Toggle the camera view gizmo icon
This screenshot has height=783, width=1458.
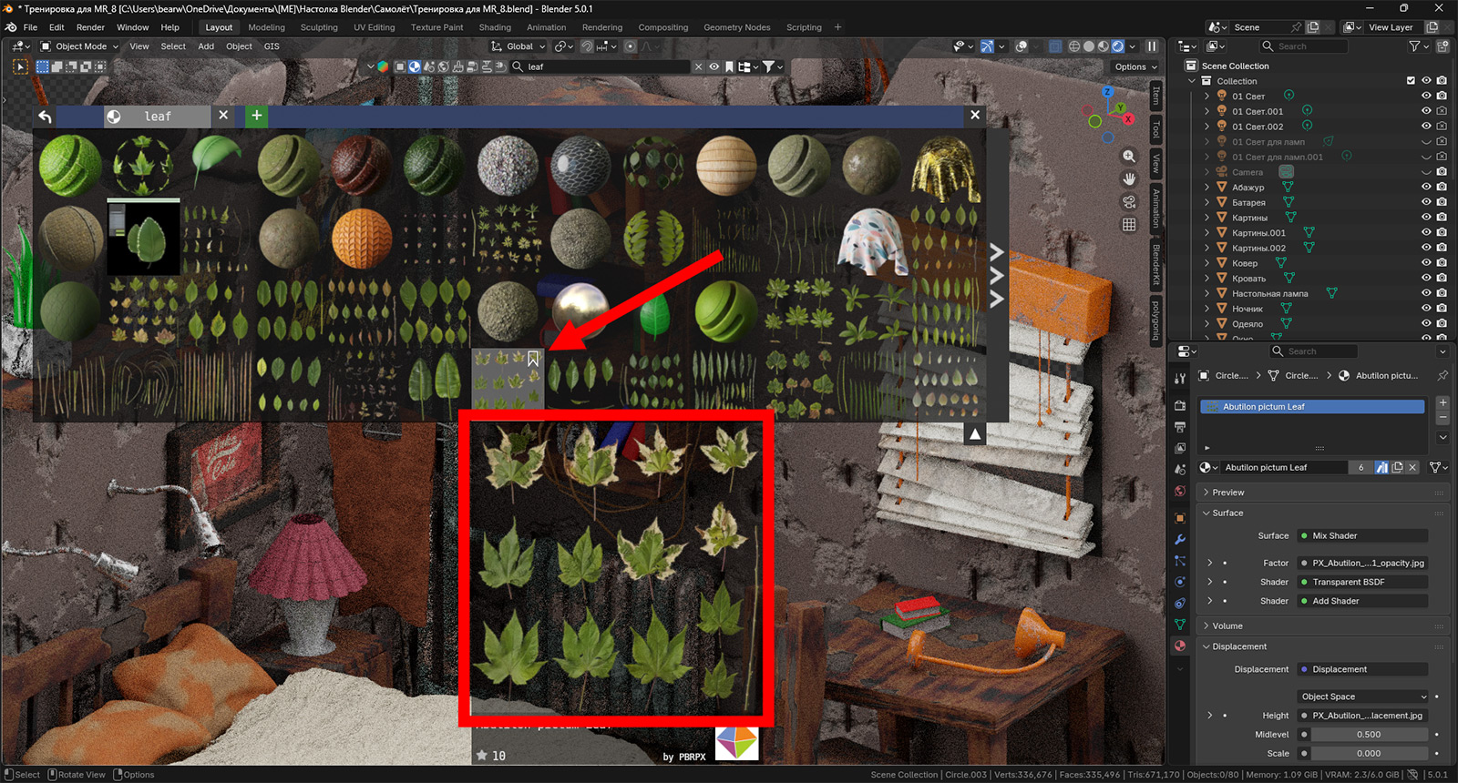1129,202
